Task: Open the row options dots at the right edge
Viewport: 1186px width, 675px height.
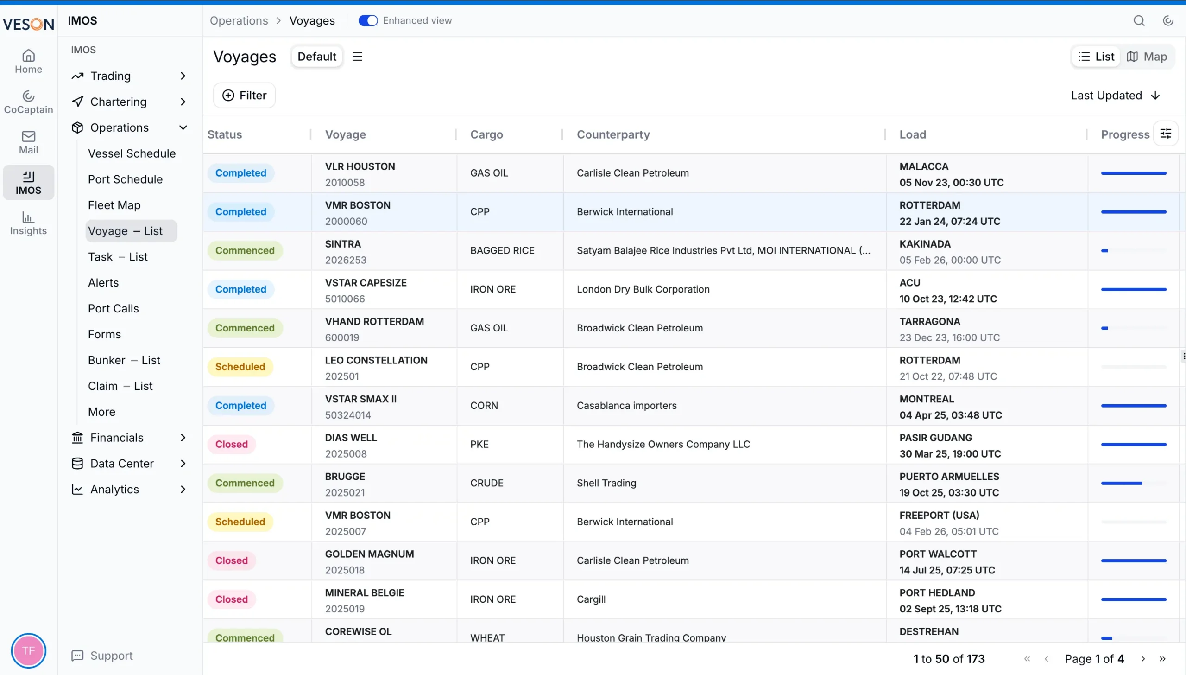Action: (1184, 356)
